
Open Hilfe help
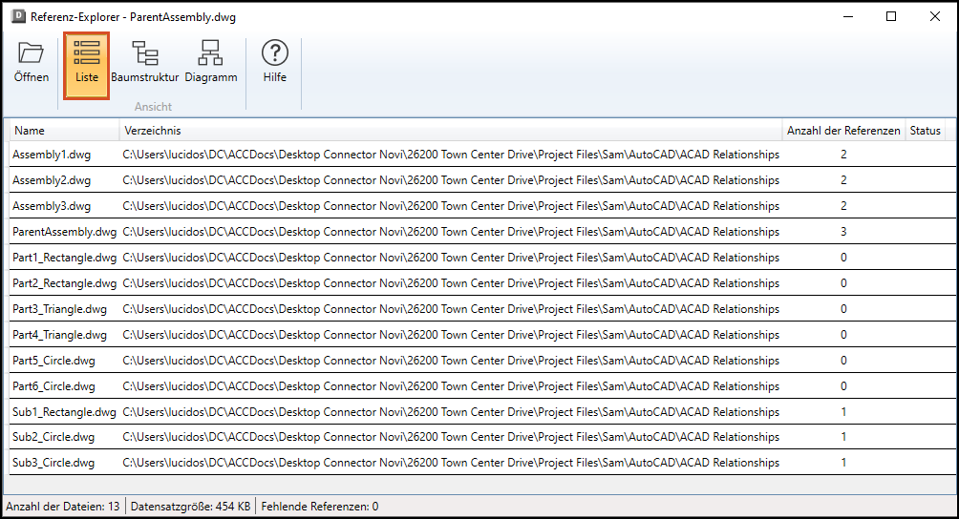tap(274, 64)
